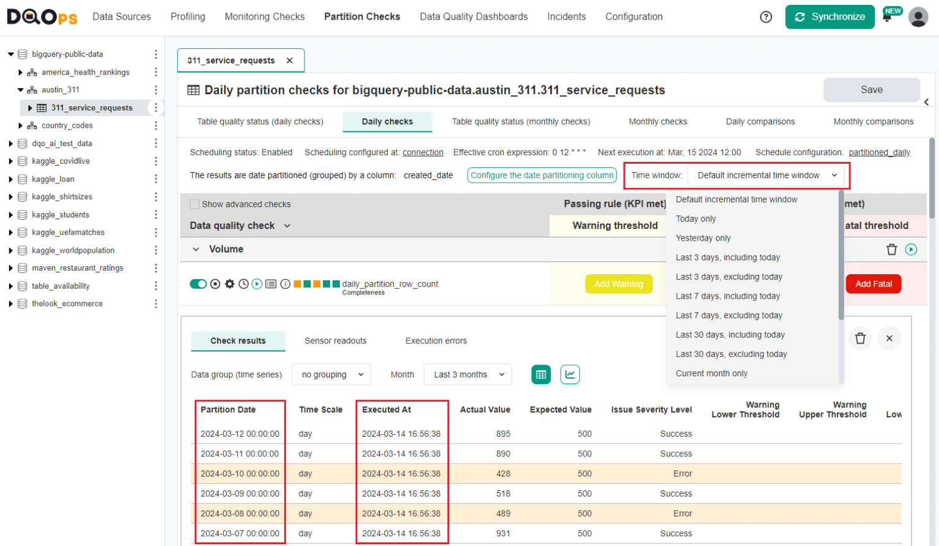Open the help question mark icon
This screenshot has height=546, width=939.
pos(766,16)
